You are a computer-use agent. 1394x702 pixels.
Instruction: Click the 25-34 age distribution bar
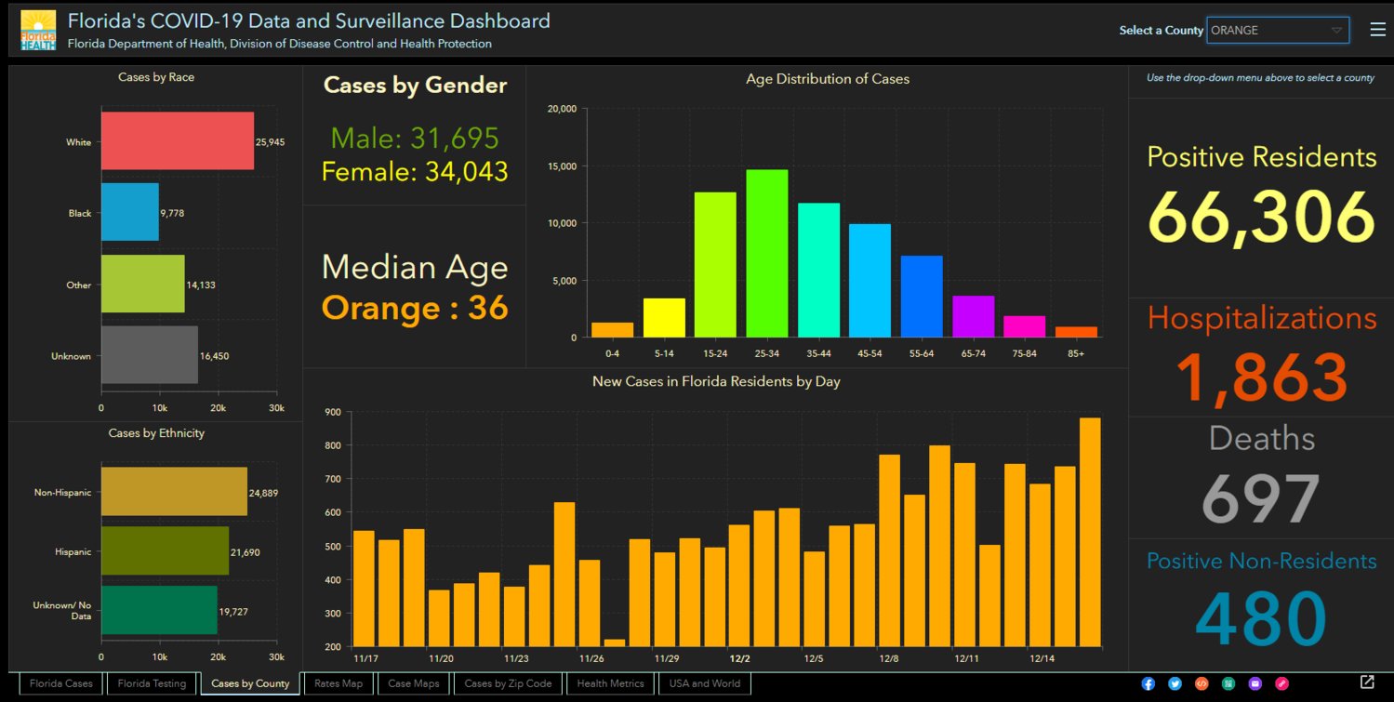(x=766, y=253)
